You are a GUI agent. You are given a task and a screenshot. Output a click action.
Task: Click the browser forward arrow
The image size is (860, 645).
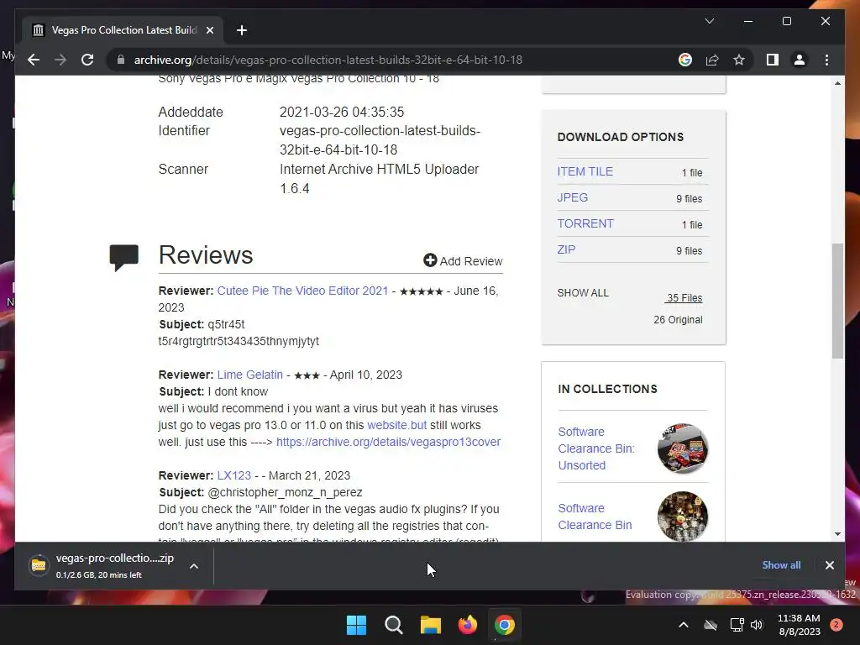click(60, 60)
